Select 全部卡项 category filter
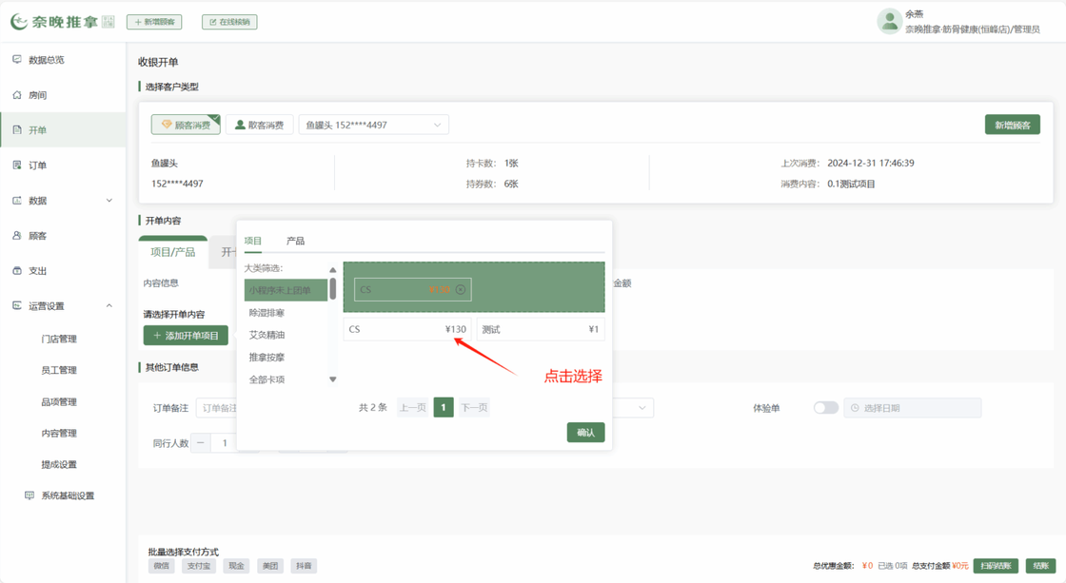Viewport: 1066px width, 583px height. pos(286,379)
